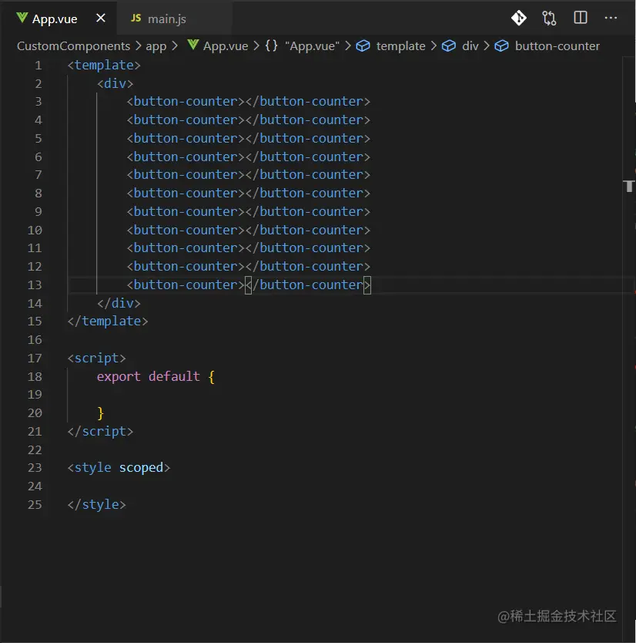Open the button-counter breadcrumb
The width and height of the screenshot is (636, 643).
pos(557,46)
